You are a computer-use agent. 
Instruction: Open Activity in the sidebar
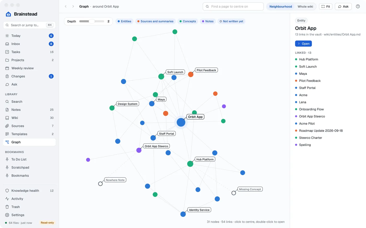29,199
